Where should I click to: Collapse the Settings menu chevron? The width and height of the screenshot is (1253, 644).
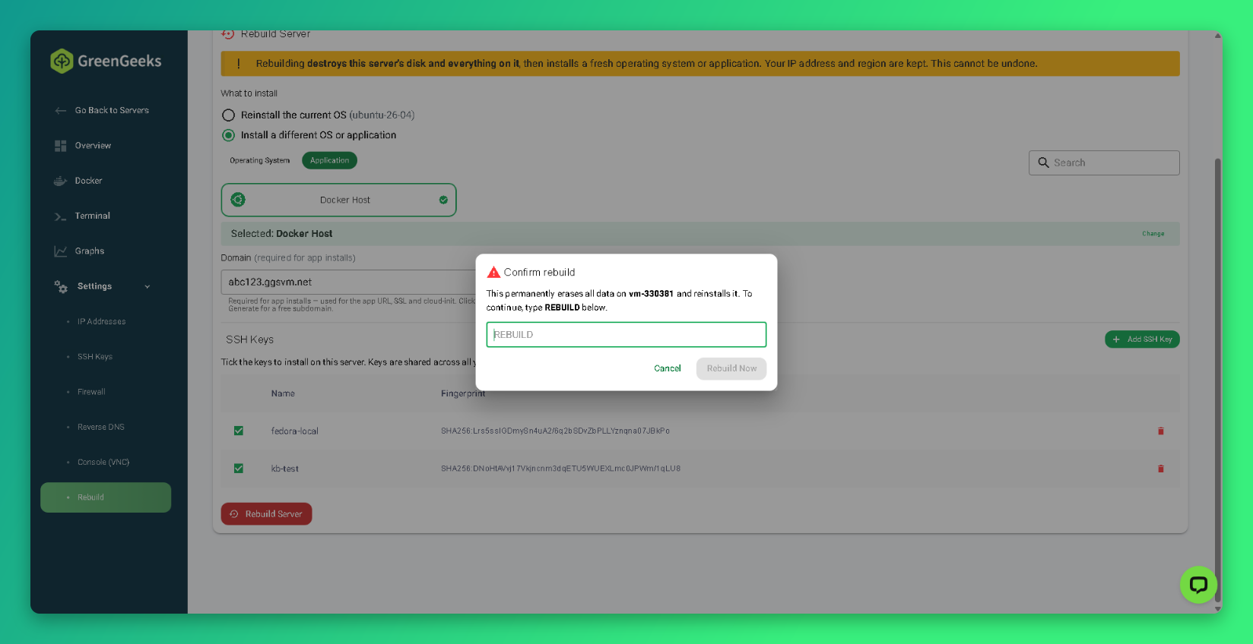pos(148,286)
